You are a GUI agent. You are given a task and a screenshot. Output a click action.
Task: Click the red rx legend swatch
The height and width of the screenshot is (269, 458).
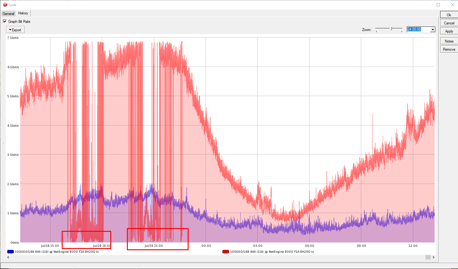(x=226, y=251)
